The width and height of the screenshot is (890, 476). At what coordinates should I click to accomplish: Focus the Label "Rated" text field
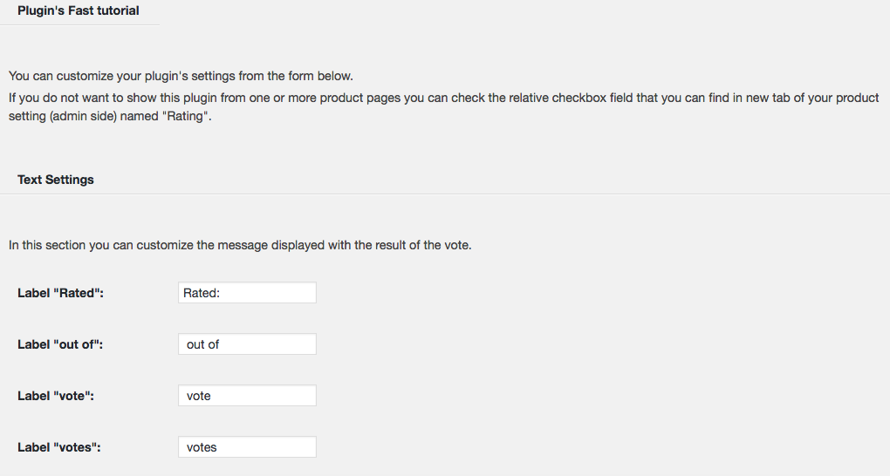tap(247, 293)
